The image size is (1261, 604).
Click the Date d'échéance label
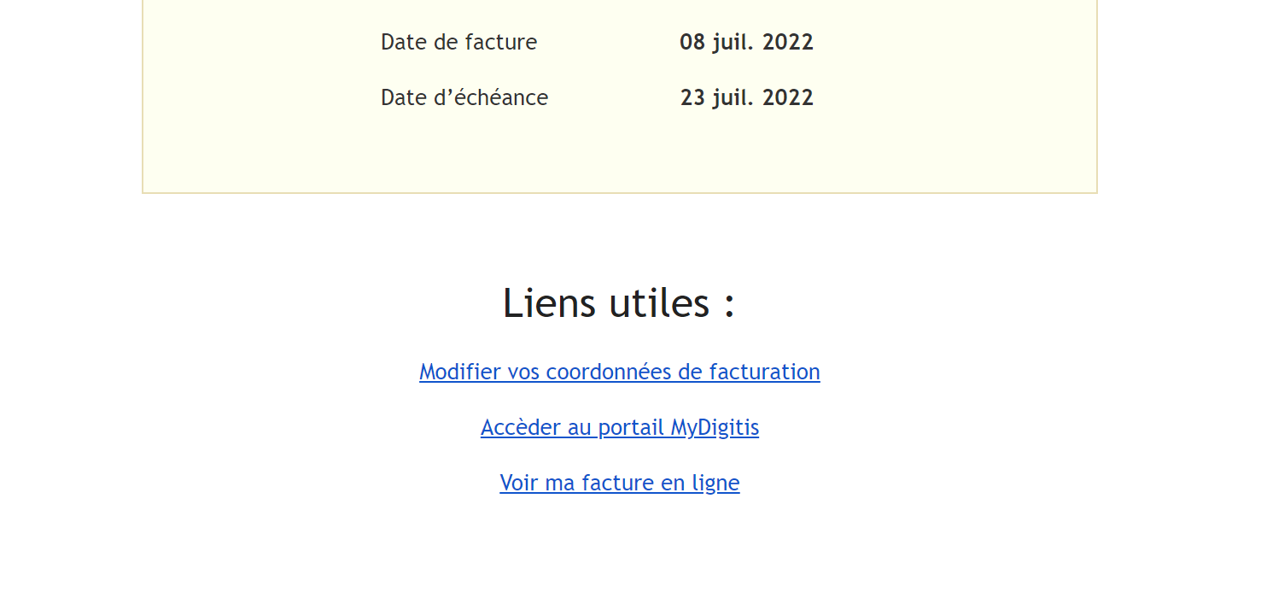click(x=464, y=97)
